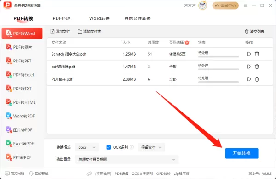This screenshot has height=179, width=276.
Task: Select the file name pdf编辑器.pdf
Action: point(63,67)
